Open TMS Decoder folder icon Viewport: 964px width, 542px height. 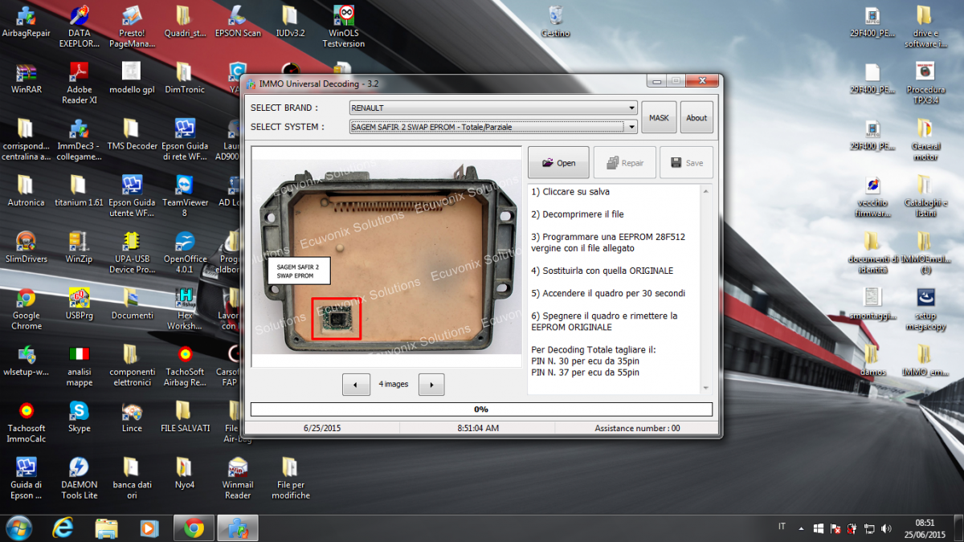pyautogui.click(x=132, y=135)
